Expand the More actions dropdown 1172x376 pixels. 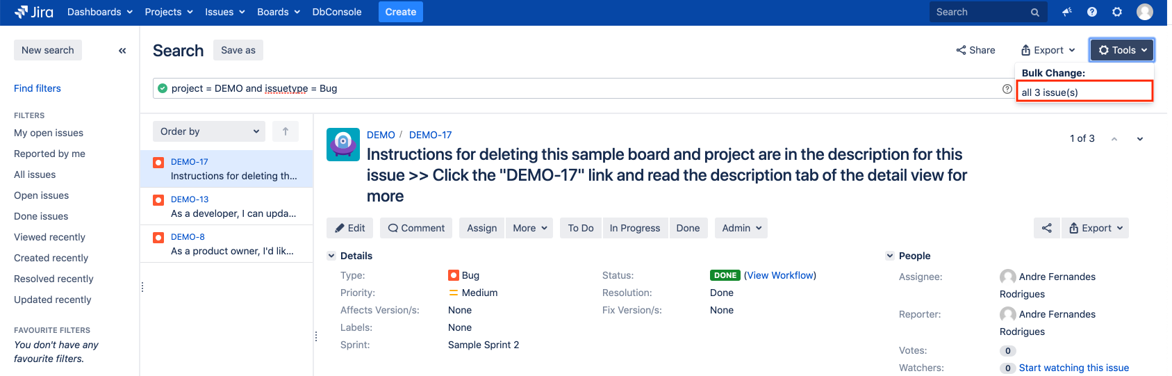[529, 228]
